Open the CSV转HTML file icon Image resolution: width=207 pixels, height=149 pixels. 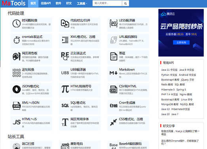click(x=114, y=89)
